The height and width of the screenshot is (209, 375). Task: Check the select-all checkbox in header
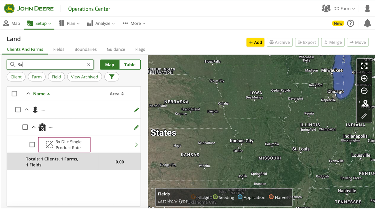[x=15, y=94]
